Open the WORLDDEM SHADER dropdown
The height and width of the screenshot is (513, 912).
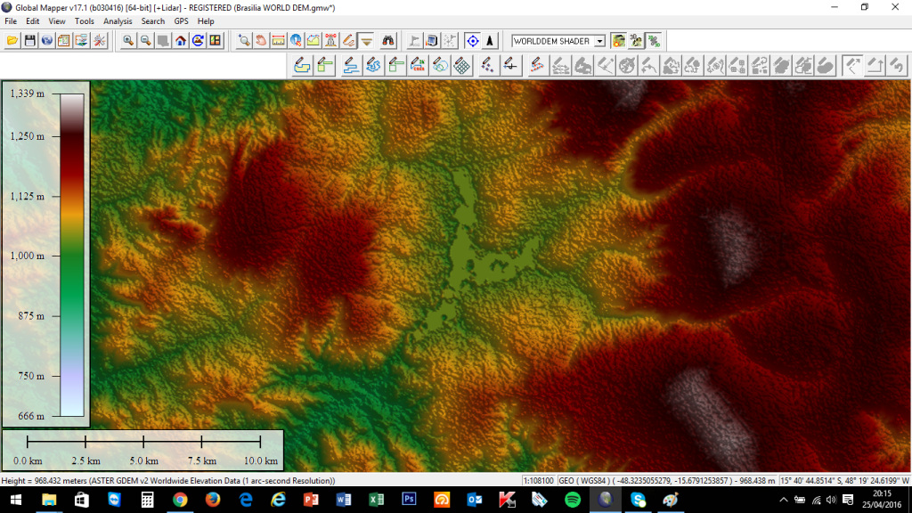(x=599, y=41)
